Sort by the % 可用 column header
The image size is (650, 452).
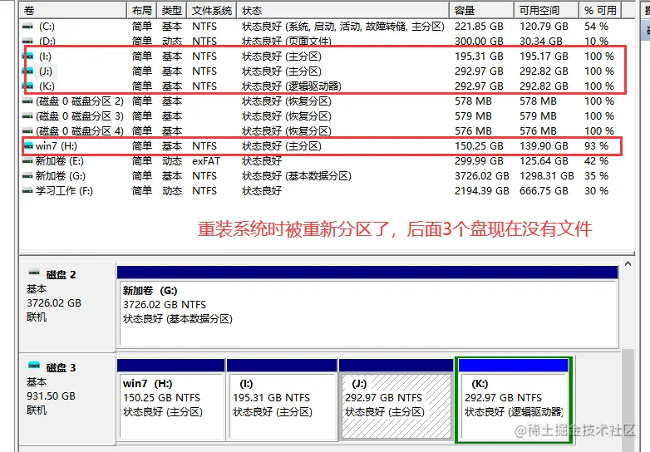[x=600, y=10]
